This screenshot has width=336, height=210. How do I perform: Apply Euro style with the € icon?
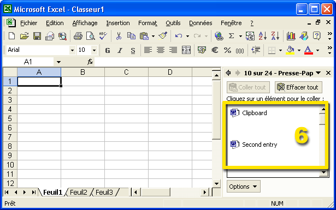pyautogui.click(x=215, y=50)
